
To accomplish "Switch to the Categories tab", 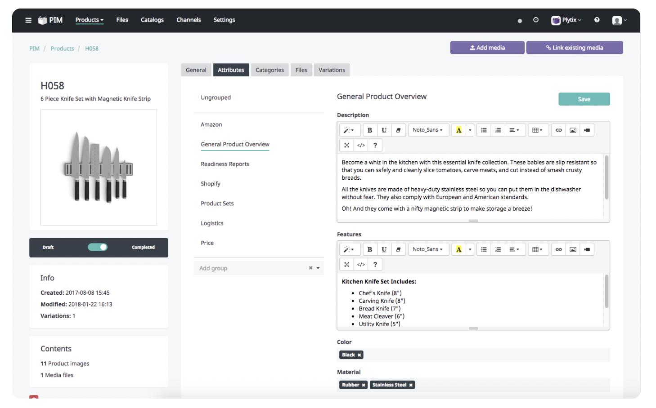I will 270,70.
